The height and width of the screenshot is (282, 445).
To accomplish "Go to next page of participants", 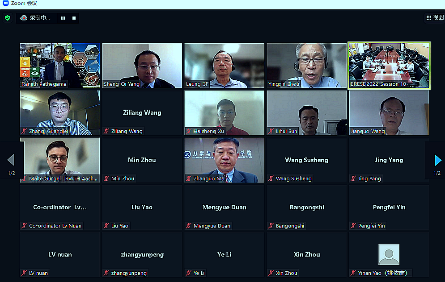I will [x=438, y=160].
